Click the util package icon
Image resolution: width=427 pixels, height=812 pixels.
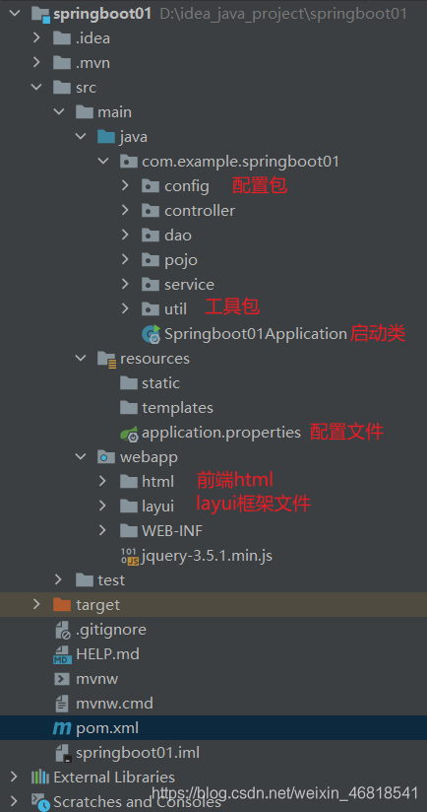[151, 309]
